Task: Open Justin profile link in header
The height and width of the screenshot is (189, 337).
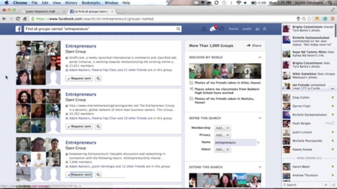Action: point(247,29)
